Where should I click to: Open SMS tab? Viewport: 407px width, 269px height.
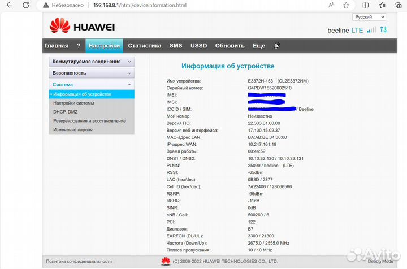pyautogui.click(x=176, y=46)
